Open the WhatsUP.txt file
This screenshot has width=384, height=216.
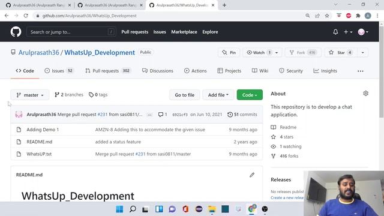(x=39, y=154)
